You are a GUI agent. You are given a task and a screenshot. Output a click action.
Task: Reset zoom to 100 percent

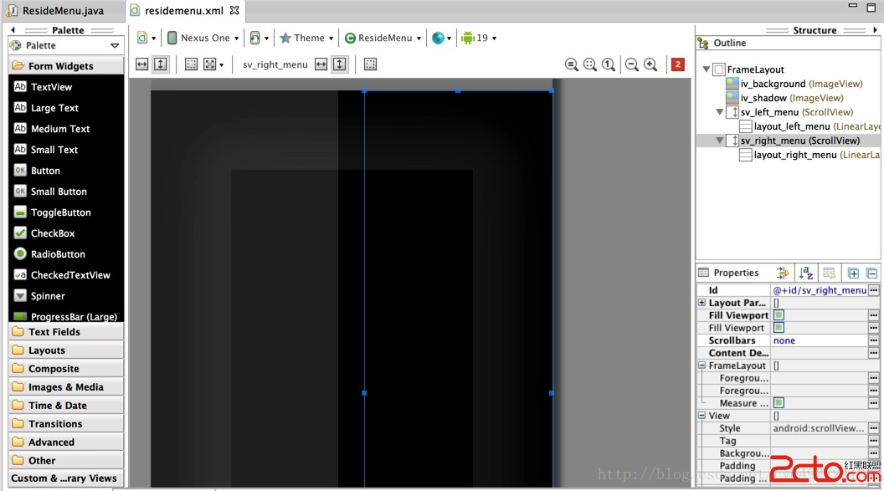coord(609,64)
